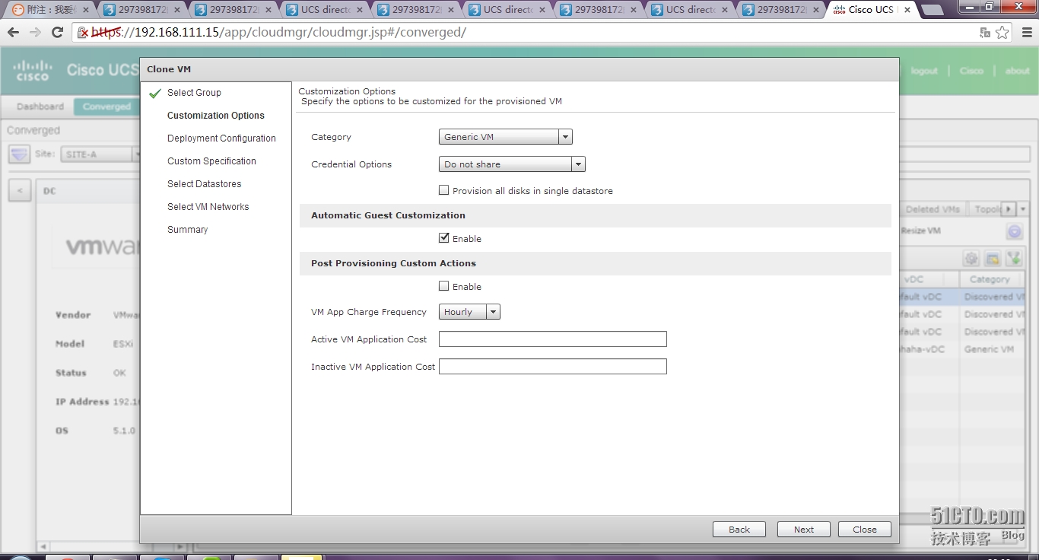This screenshot has width=1039, height=560.
Task: Select the Summary wizard step
Action: click(188, 230)
